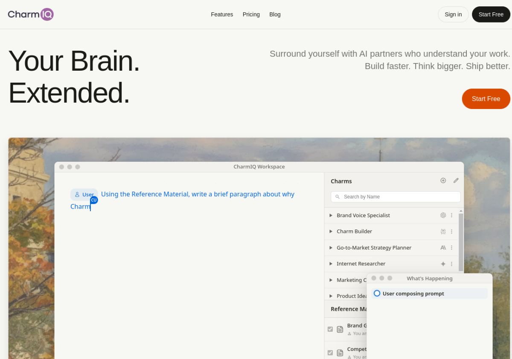Click the What's Happening window title
This screenshot has width=512, height=359.
coord(430,279)
